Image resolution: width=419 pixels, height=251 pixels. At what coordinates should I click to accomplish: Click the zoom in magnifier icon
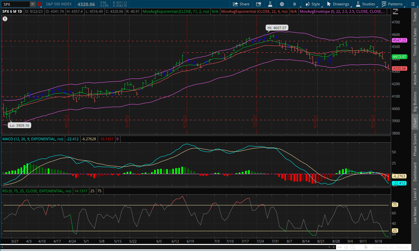pos(353,247)
